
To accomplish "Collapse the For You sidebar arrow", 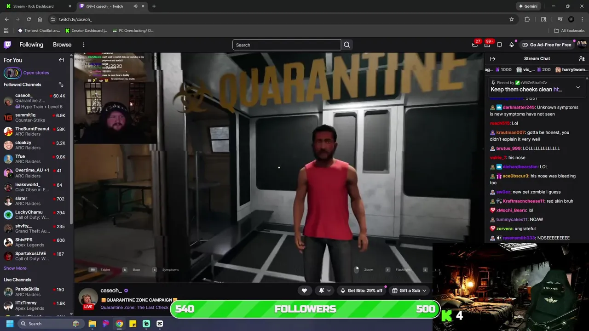I will pos(61,60).
